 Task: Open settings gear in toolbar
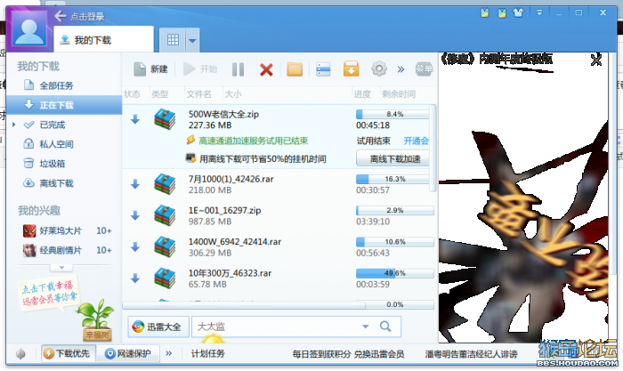click(x=379, y=69)
